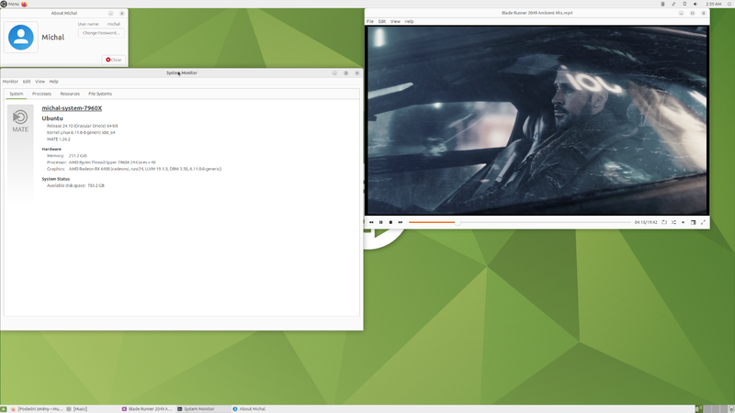Click the clock showing 2:59 AM
The width and height of the screenshot is (735, 413).
[714, 4]
